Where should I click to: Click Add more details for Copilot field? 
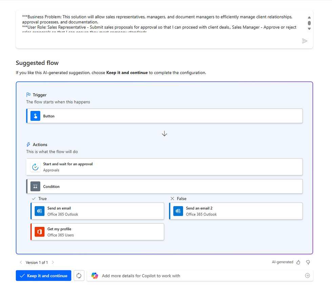(200, 275)
